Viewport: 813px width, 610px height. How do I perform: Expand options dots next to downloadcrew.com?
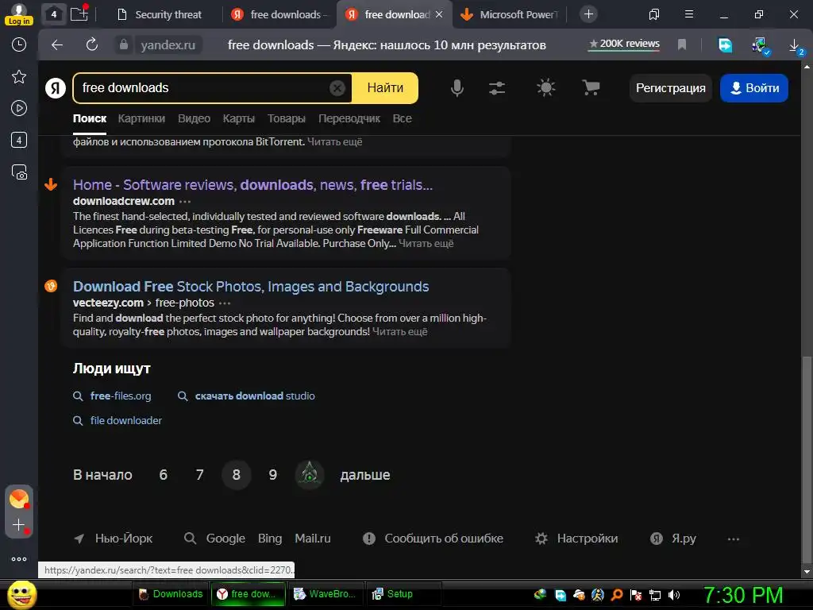(185, 201)
